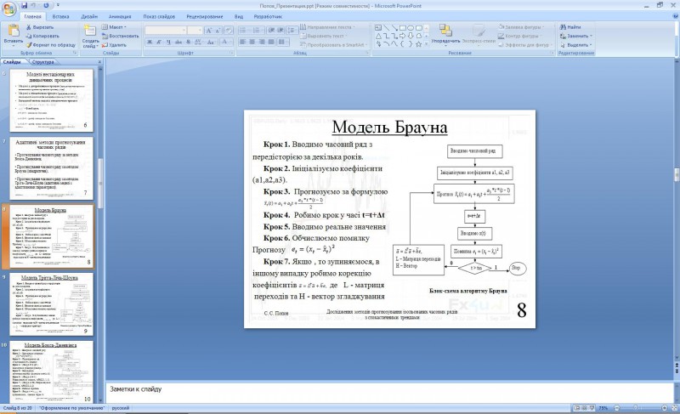Click русский language indicator in status bar

click(121, 408)
